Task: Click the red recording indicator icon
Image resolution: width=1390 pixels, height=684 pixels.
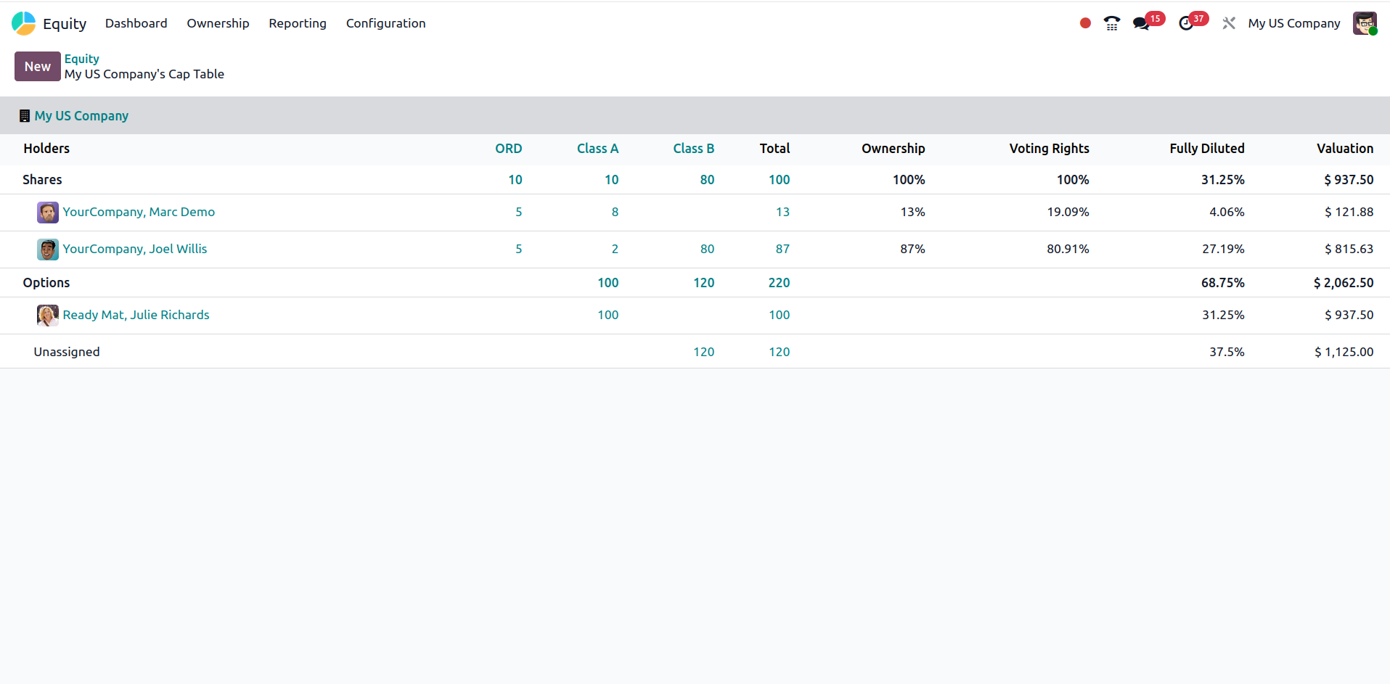Action: click(1085, 23)
